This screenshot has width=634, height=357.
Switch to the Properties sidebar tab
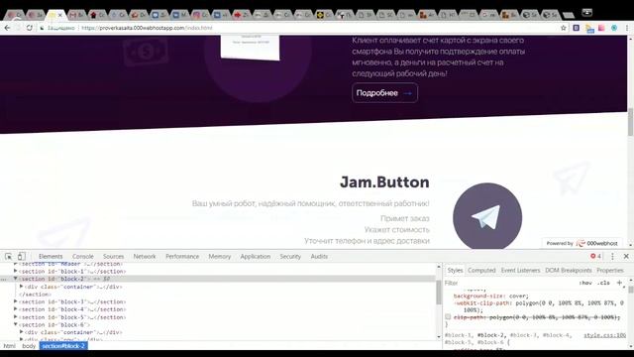(610, 270)
